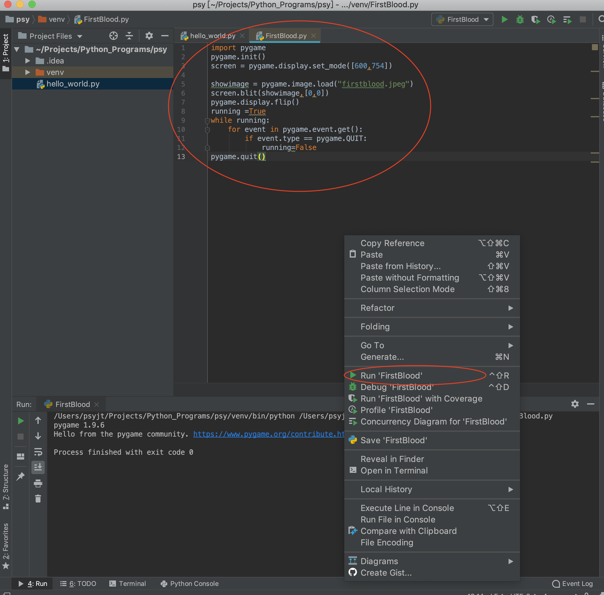The image size is (604, 595).
Task: Print console output using the printer icon
Action: pyautogui.click(x=38, y=483)
